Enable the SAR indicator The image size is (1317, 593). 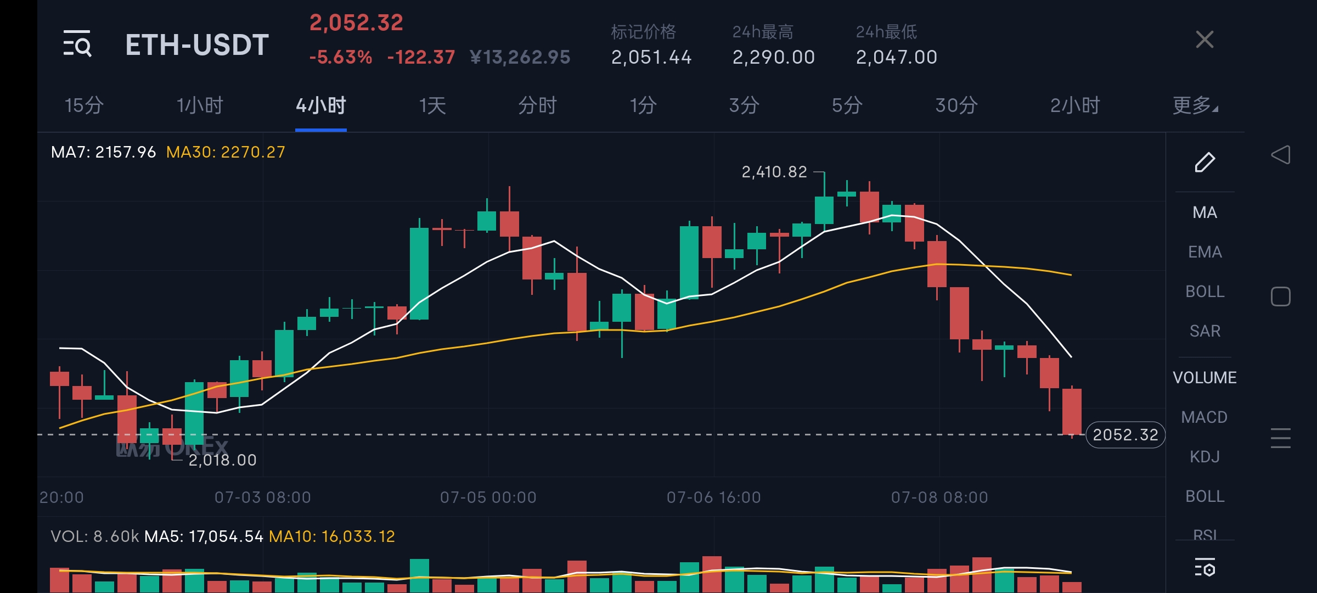1205,331
